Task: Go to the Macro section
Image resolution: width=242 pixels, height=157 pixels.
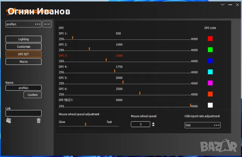Action: tap(23, 61)
